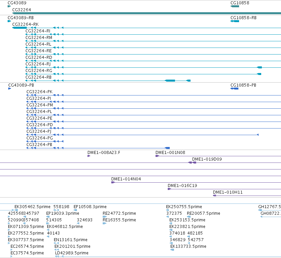Select EST EK201201.5prime
This screenshot has width=281, height=258.
click(72, 246)
